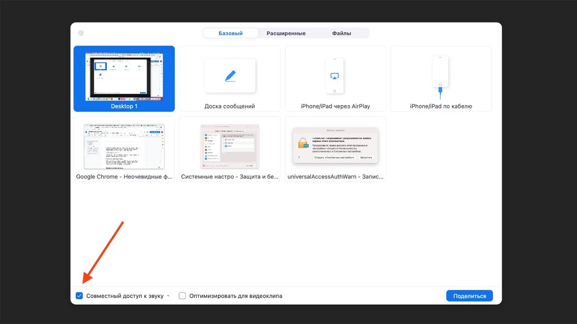Switch to the Файлы tab

click(341, 33)
